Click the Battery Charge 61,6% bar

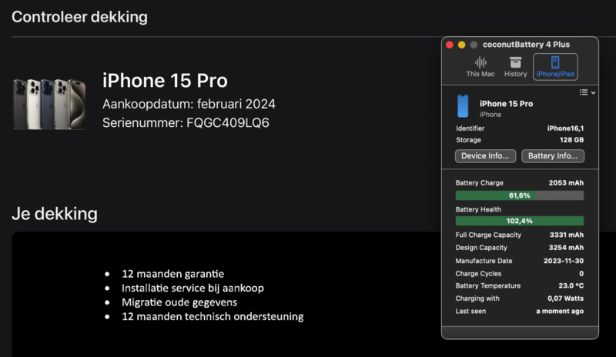click(519, 195)
